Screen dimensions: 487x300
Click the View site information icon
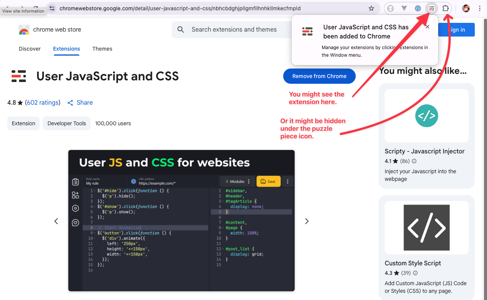point(52,8)
